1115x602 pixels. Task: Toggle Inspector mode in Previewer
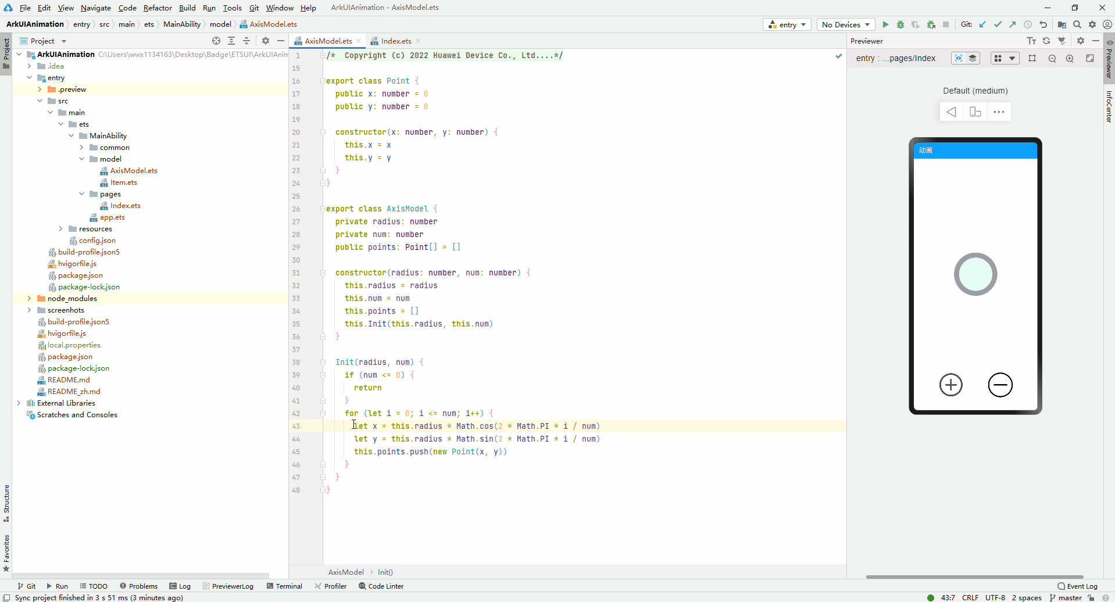pos(959,58)
